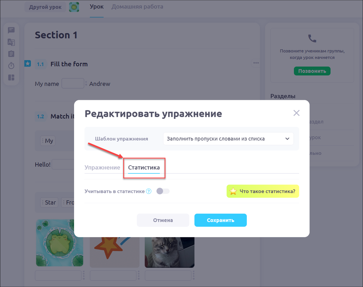Click the exercise number badge 1.1
Screen dimensions: 363x287
click(40, 64)
